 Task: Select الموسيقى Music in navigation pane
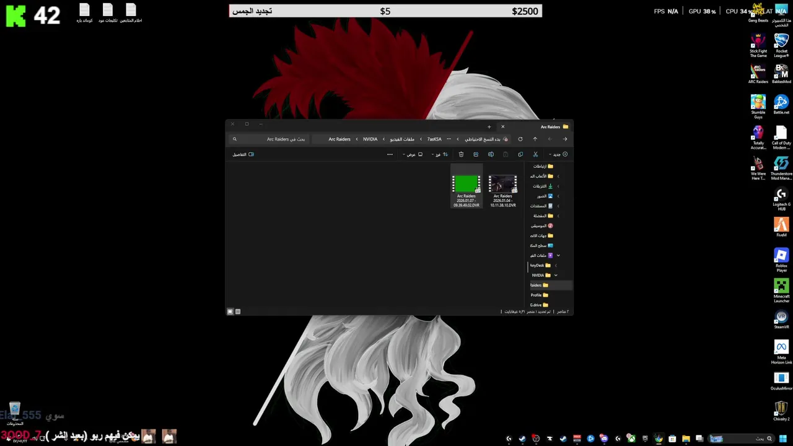point(542,225)
